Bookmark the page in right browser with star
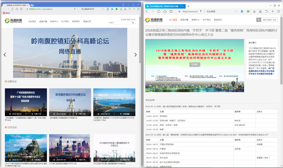The image size is (283, 168). [x=179, y=11]
